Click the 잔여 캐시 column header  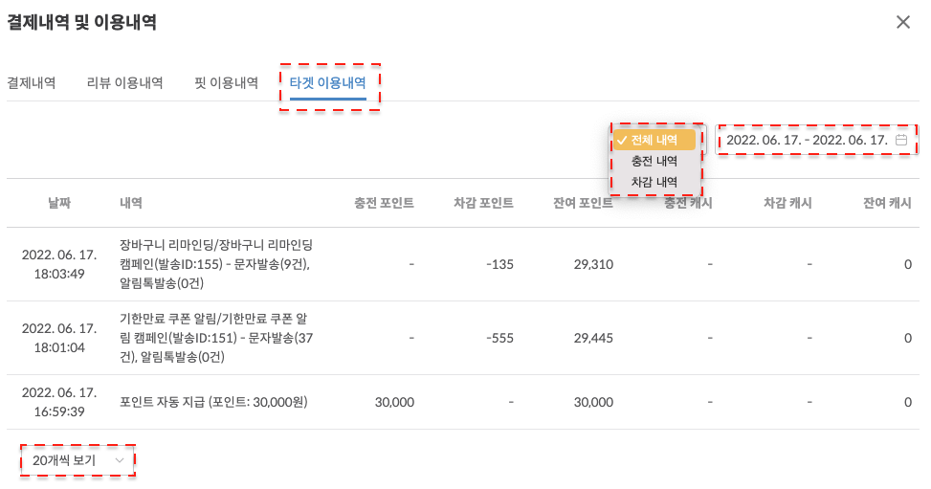click(x=887, y=203)
